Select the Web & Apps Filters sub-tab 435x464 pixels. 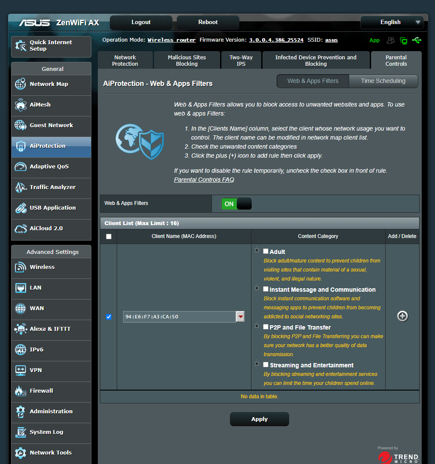tap(313, 81)
